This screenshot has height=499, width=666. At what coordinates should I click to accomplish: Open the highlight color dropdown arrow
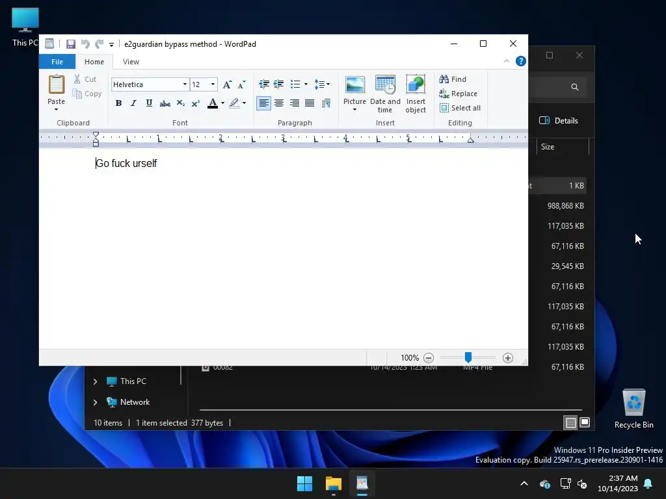[x=245, y=103]
